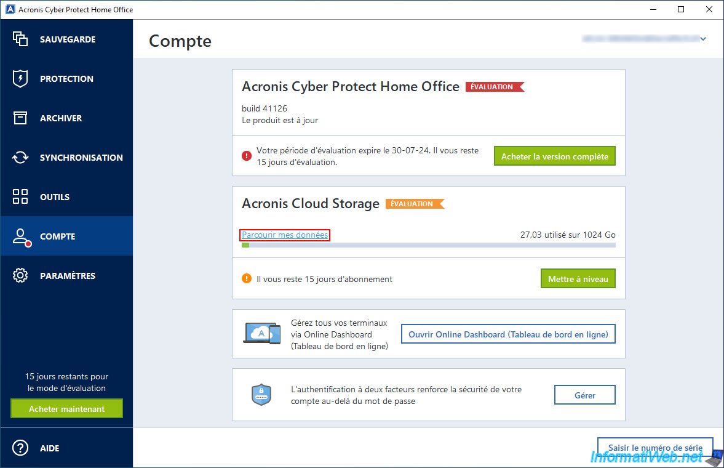
Task: Click Gérer for two-factor authentication
Action: (584, 395)
